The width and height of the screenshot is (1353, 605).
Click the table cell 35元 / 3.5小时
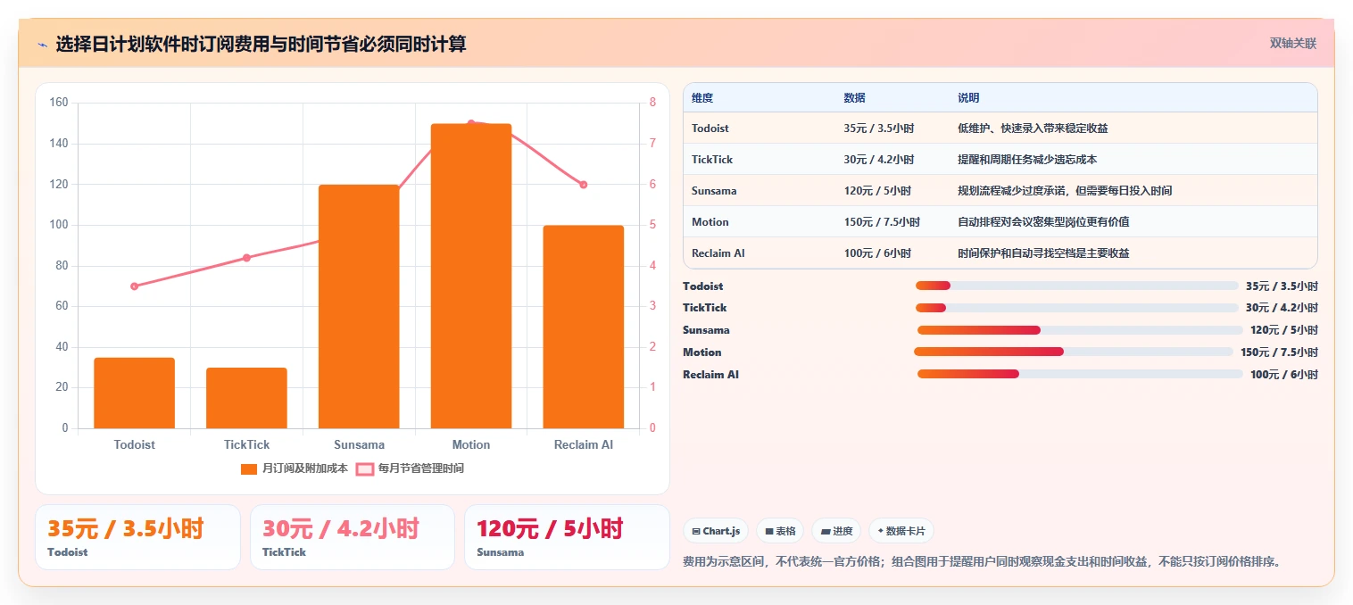(878, 128)
